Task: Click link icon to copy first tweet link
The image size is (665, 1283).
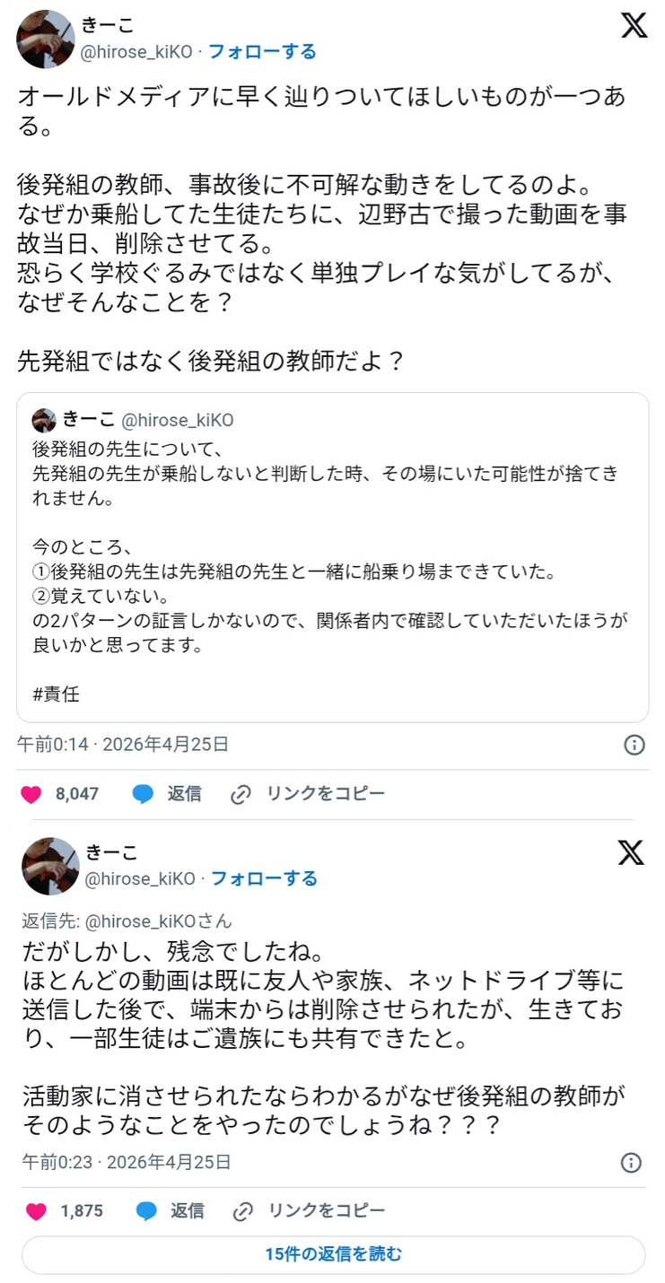Action: tap(241, 794)
